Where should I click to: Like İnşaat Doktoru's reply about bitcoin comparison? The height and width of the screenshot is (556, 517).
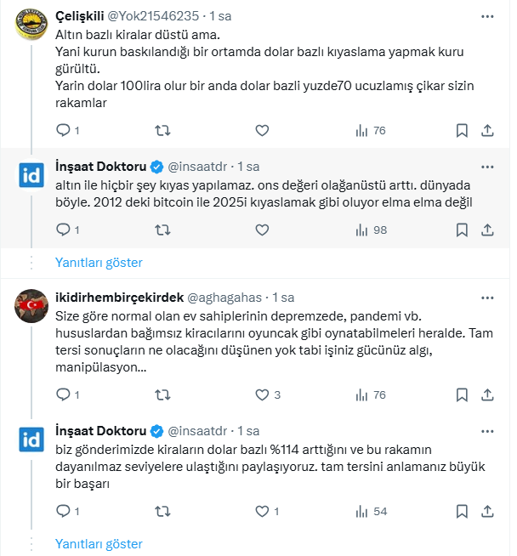262,230
